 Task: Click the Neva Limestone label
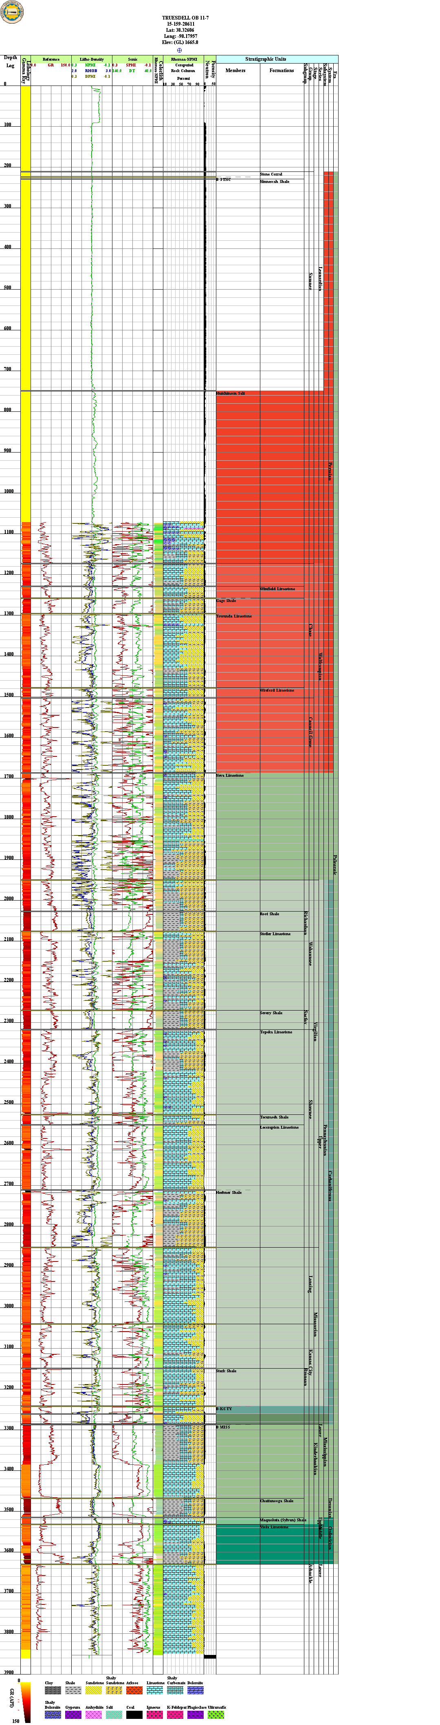[x=230, y=776]
